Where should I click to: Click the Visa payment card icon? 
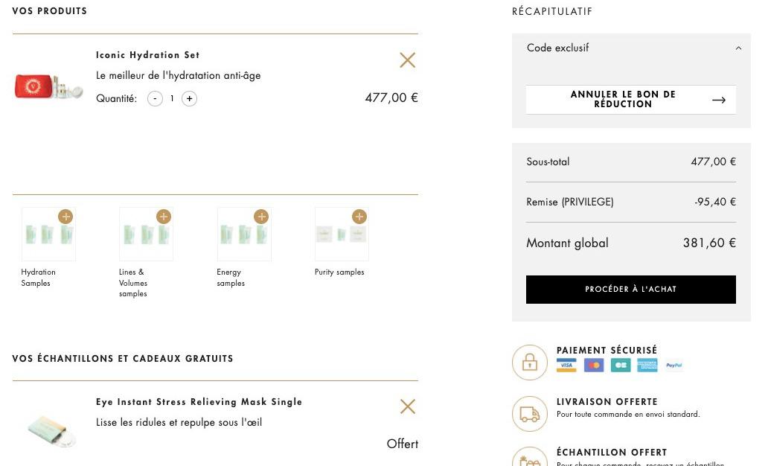pos(566,365)
